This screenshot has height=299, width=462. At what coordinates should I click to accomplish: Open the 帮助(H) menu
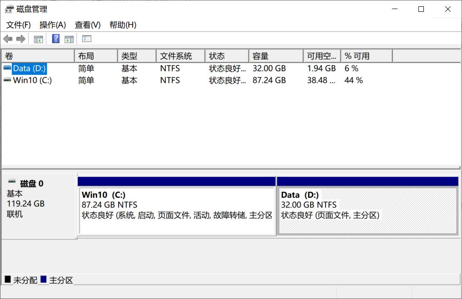pos(123,25)
